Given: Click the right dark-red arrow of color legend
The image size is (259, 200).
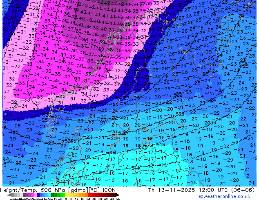Looking at the screenshot, I should tap(117, 195).
